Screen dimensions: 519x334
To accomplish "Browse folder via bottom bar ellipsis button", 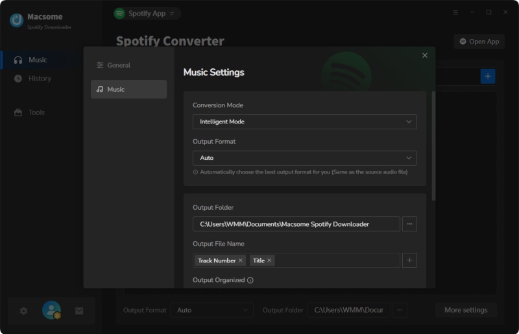I will (x=400, y=310).
